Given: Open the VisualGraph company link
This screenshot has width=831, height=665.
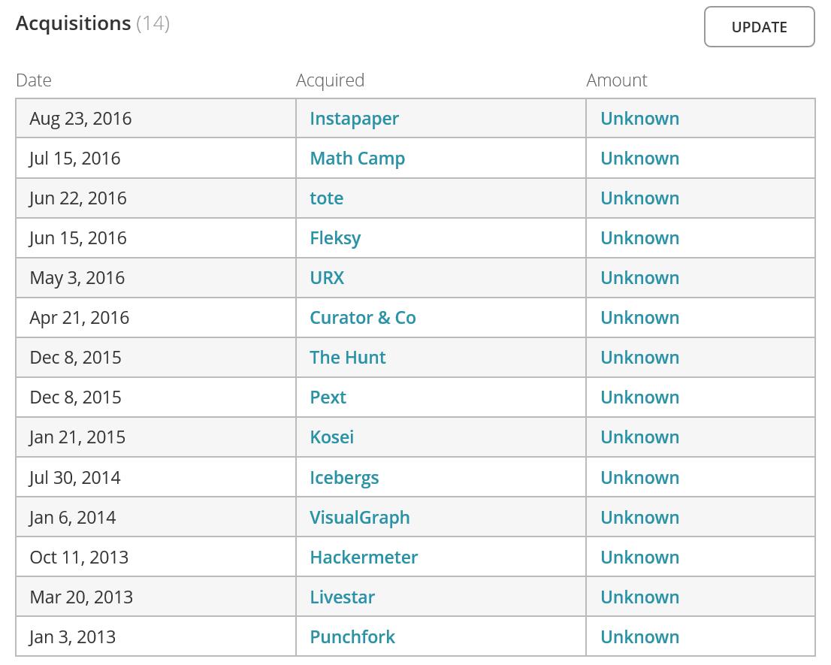Looking at the screenshot, I should point(359,518).
